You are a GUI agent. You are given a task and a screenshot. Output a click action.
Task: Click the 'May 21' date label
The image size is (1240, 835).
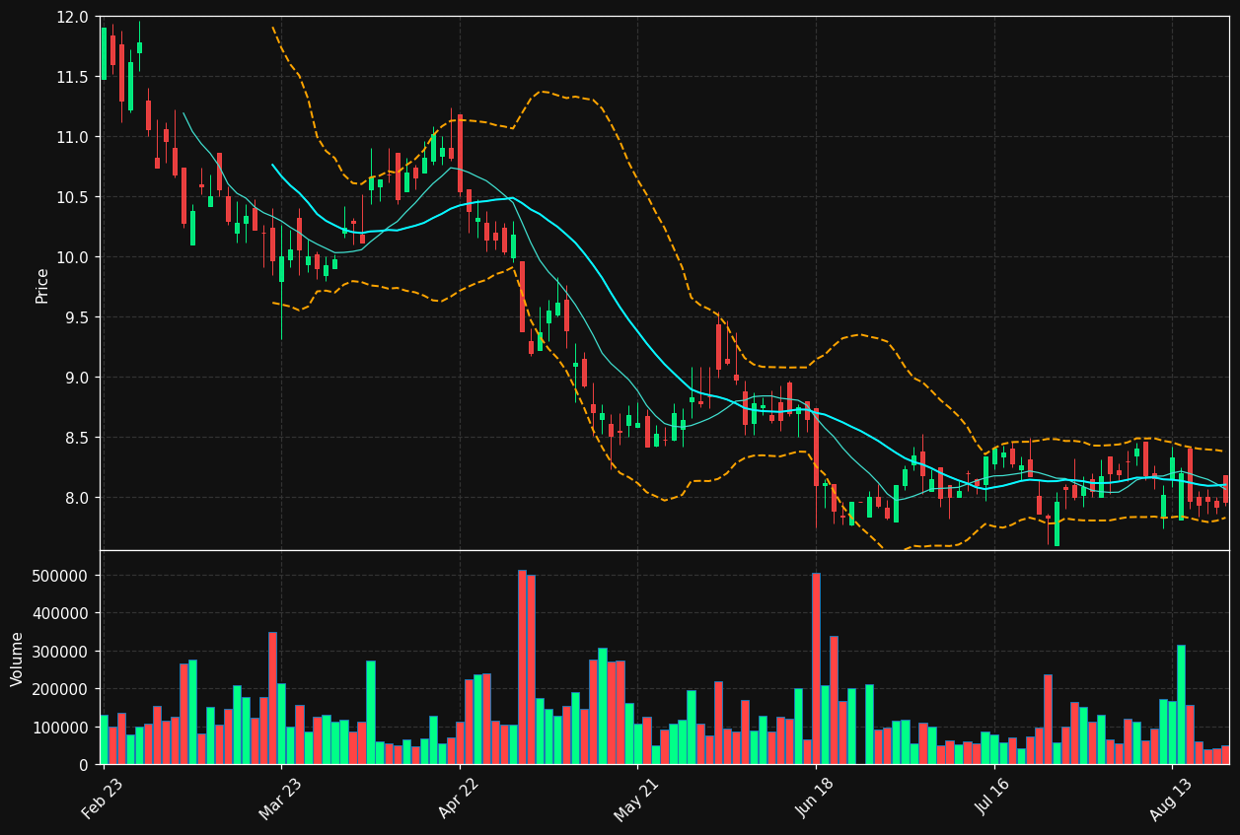click(636, 799)
